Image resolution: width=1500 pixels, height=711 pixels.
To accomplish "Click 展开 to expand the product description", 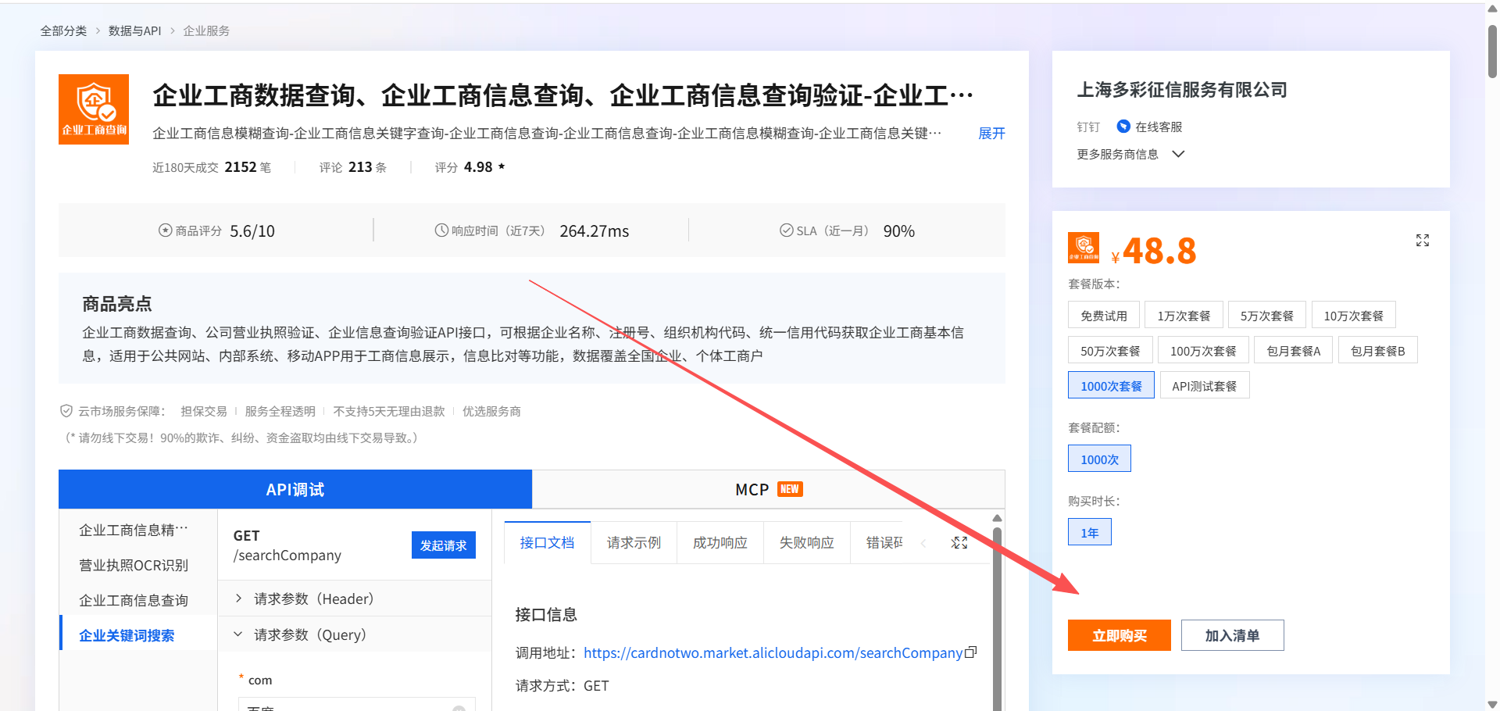I will [x=991, y=134].
